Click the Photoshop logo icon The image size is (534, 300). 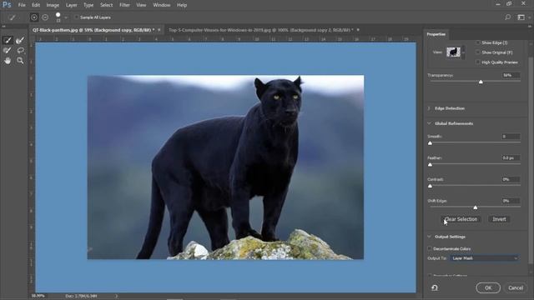tap(7, 5)
